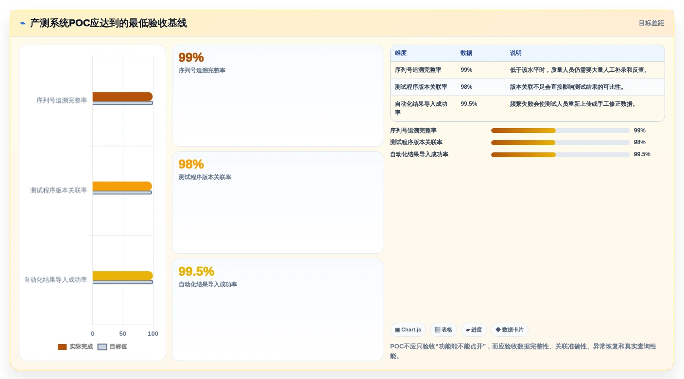Click the yellow 自动化结果导入成功率 chart bar
The height and width of the screenshot is (379, 684).
coord(123,276)
